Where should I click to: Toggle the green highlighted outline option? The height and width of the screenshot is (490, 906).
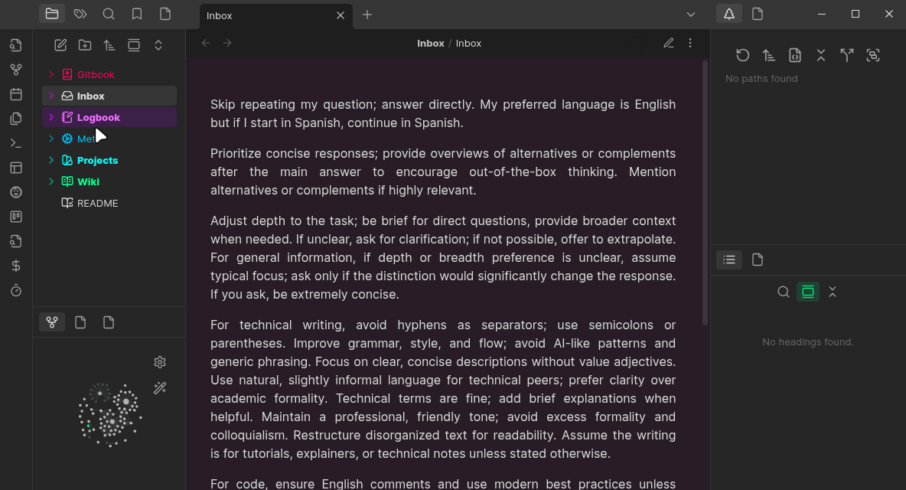pos(808,292)
